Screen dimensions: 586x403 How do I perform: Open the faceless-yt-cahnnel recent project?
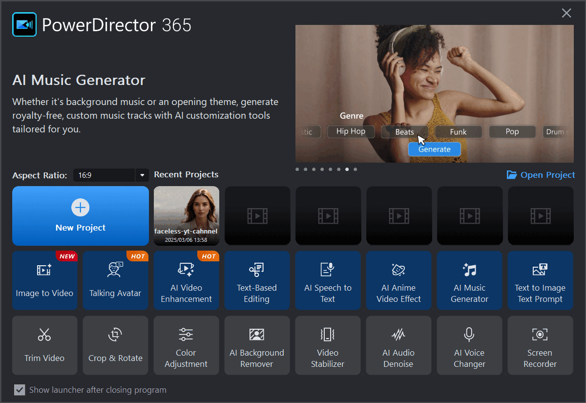[186, 215]
